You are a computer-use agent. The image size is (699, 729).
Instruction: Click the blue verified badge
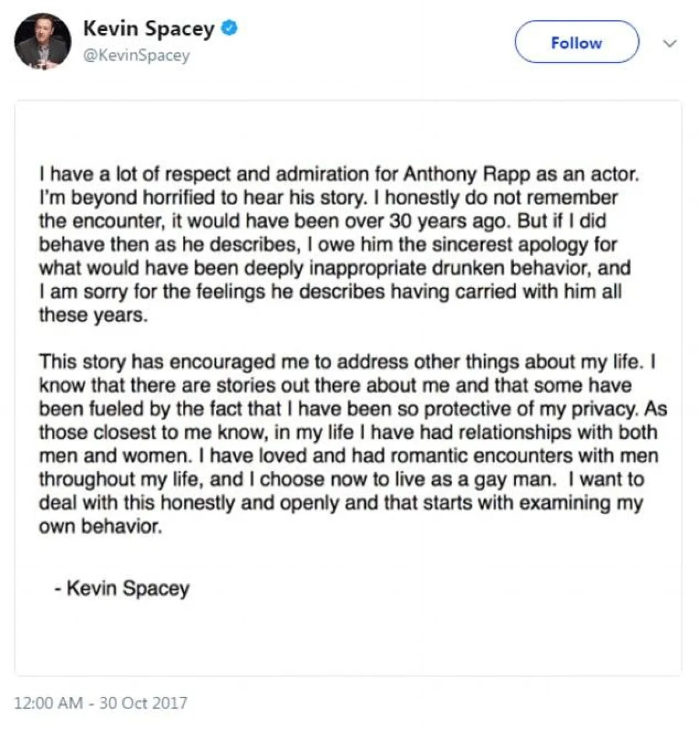(230, 28)
